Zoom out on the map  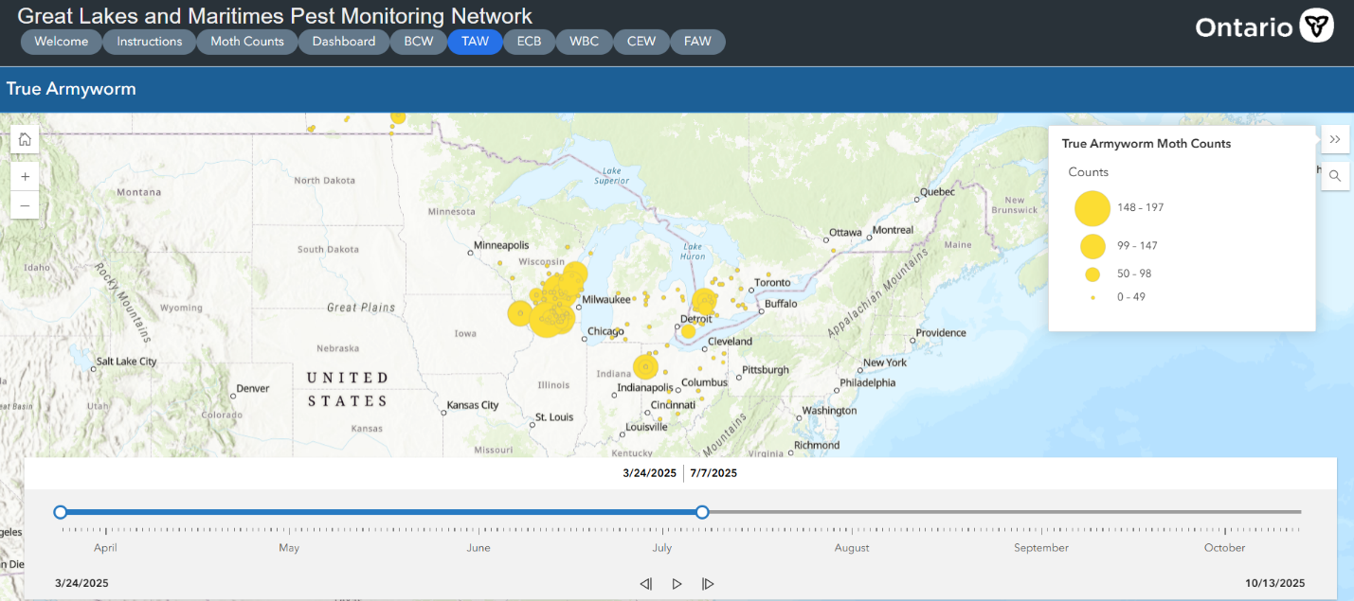click(x=25, y=205)
